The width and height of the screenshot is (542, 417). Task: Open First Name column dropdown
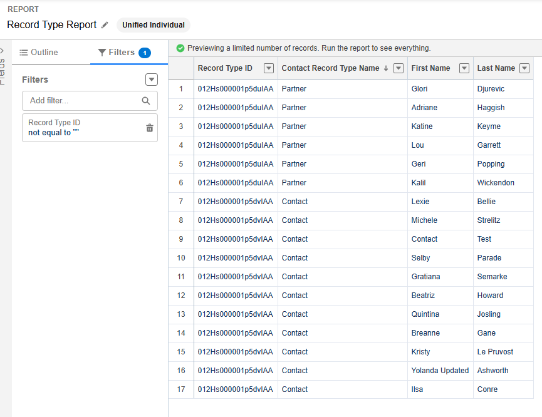464,68
